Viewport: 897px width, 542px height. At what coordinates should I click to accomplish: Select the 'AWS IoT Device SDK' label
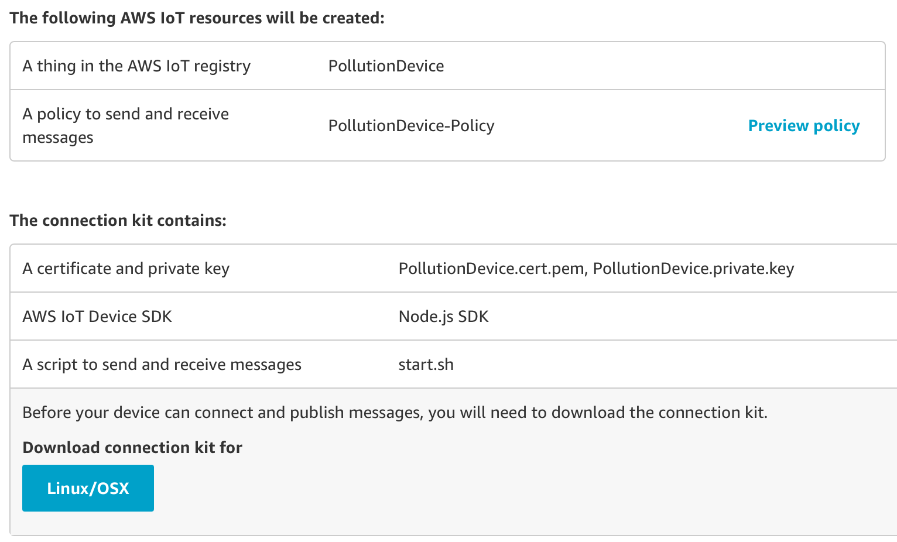point(97,317)
